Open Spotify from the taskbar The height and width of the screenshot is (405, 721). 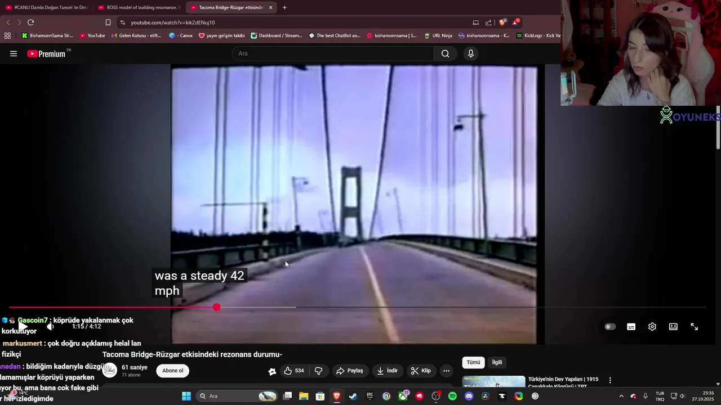coord(452,396)
